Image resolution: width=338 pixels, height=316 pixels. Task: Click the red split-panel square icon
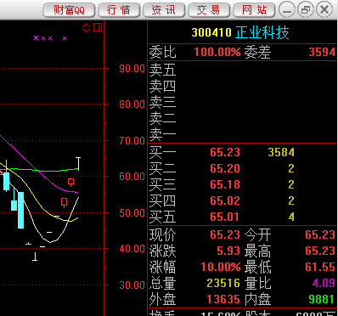[98, 27]
